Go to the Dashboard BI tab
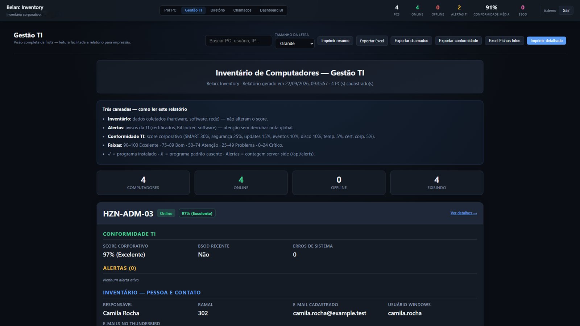The image size is (580, 326). click(271, 10)
